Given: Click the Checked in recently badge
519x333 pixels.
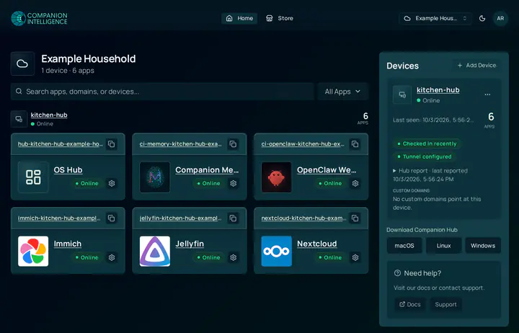Looking at the screenshot, I should [427, 143].
